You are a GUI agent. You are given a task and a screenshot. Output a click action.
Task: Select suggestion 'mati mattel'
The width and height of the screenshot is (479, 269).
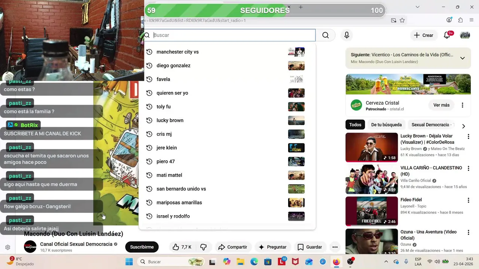point(227,175)
